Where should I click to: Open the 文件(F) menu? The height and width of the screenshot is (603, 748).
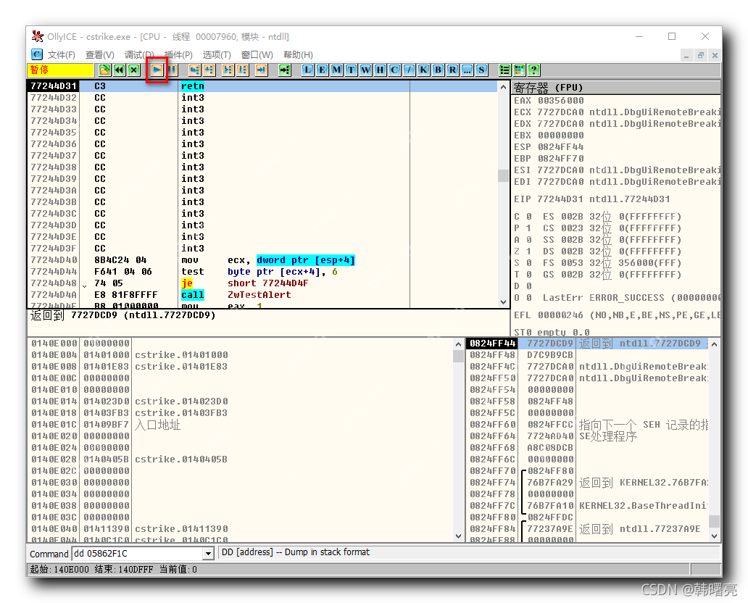point(61,54)
